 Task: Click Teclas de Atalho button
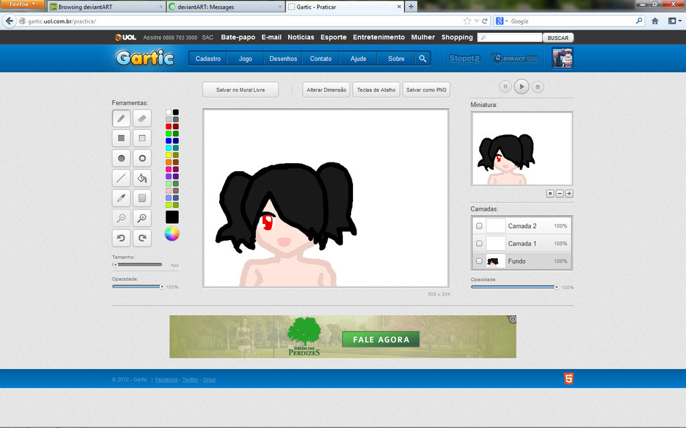[x=376, y=90]
